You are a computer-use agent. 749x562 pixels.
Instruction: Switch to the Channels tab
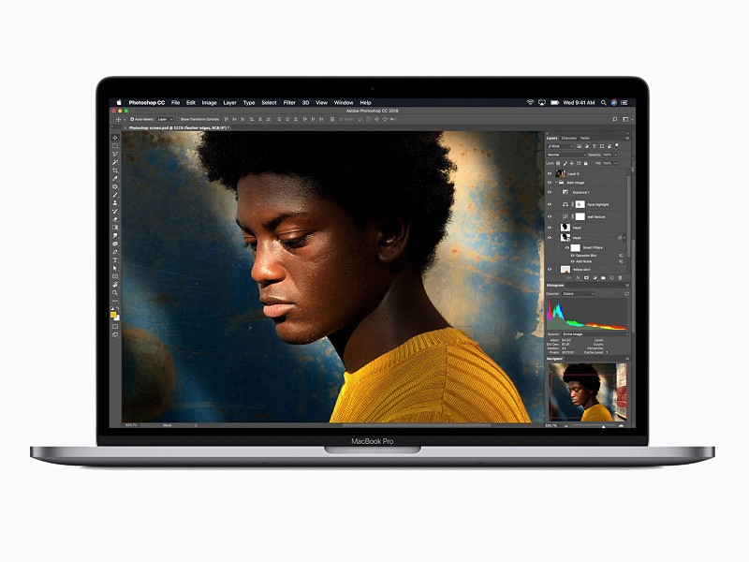click(x=569, y=138)
